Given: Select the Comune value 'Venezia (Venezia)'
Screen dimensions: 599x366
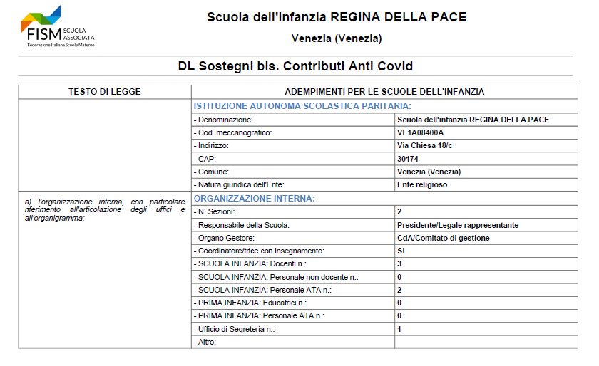Looking at the screenshot, I should 429,172.
